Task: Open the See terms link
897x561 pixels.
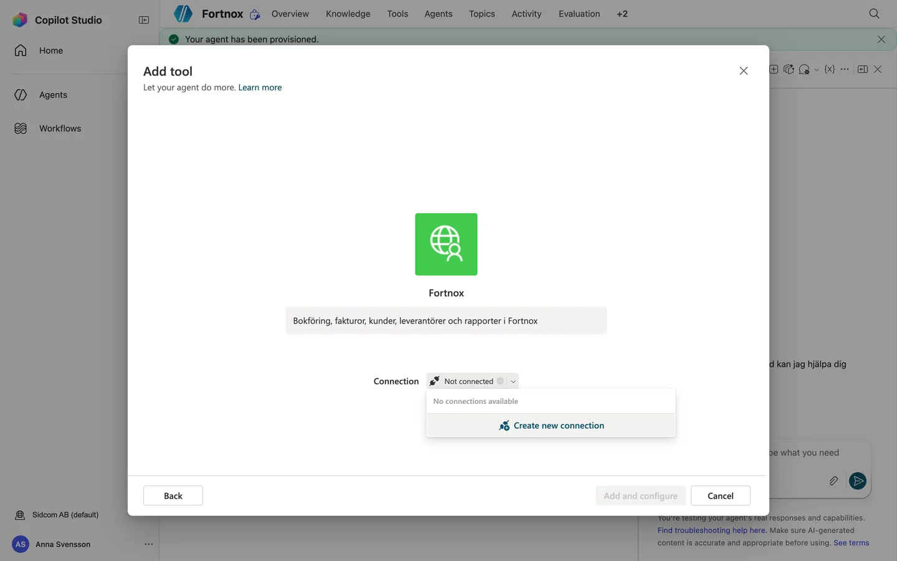Action: tap(852, 543)
